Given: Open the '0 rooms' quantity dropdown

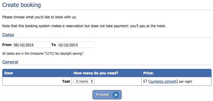Looking at the screenshot, I should [84, 81].
